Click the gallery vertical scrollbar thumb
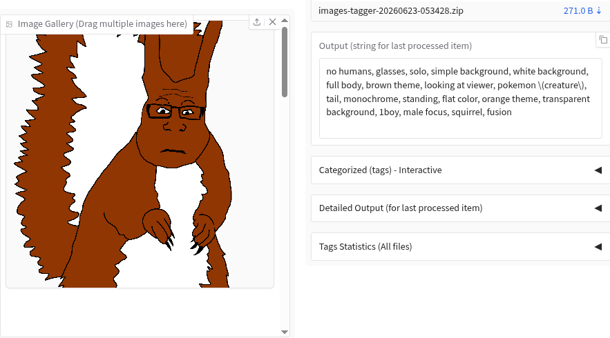The width and height of the screenshot is (610, 338). (x=285, y=62)
